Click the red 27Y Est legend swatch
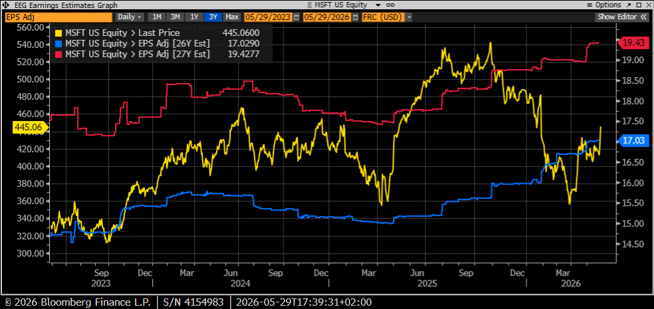 pyautogui.click(x=58, y=54)
